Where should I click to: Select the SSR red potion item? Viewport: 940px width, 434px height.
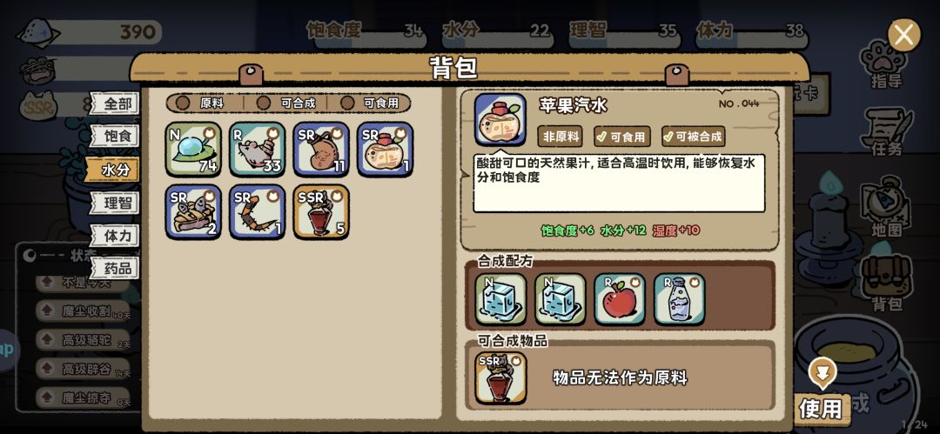point(321,211)
